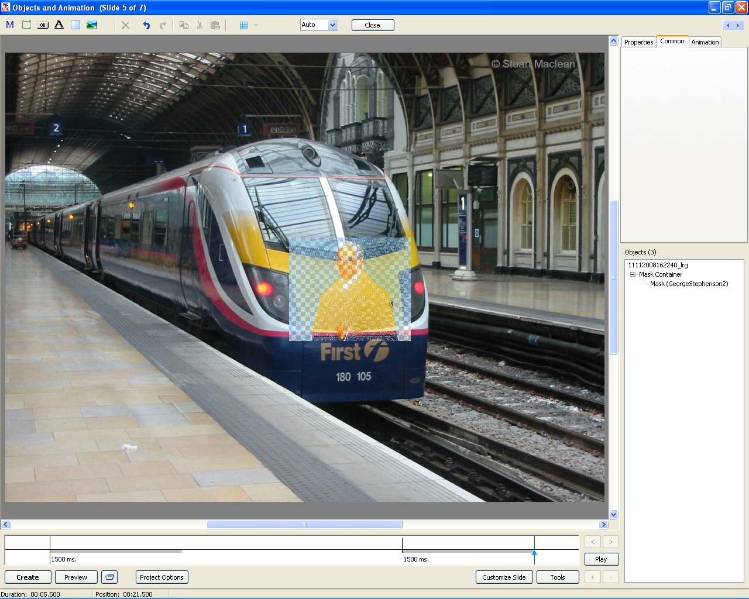Add an image object from toolbar
The image size is (749, 599).
tap(92, 25)
